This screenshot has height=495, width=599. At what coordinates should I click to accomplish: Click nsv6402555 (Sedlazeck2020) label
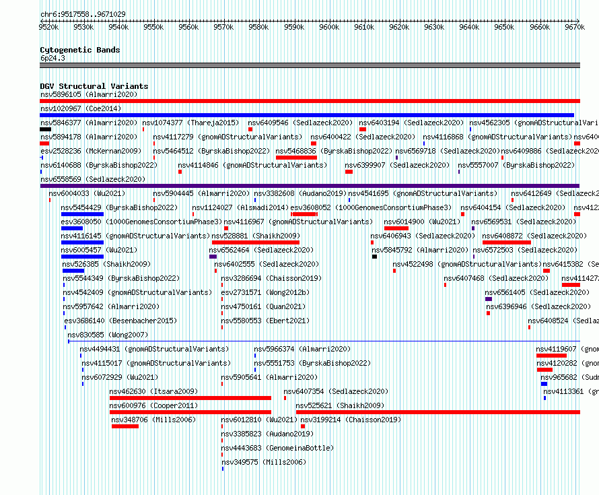267,264
